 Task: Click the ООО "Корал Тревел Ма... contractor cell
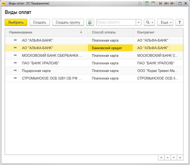158,71
